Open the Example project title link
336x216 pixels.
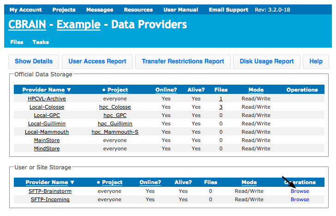78,24
